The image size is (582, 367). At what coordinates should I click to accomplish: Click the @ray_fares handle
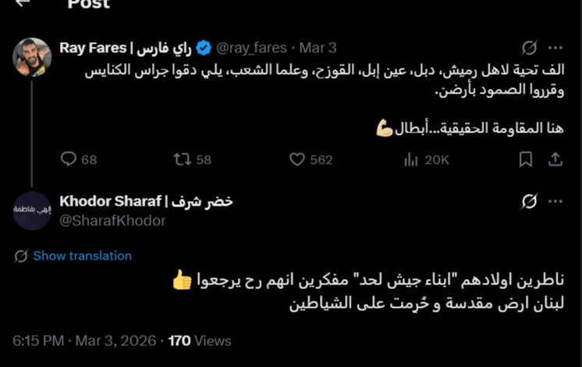point(251,48)
